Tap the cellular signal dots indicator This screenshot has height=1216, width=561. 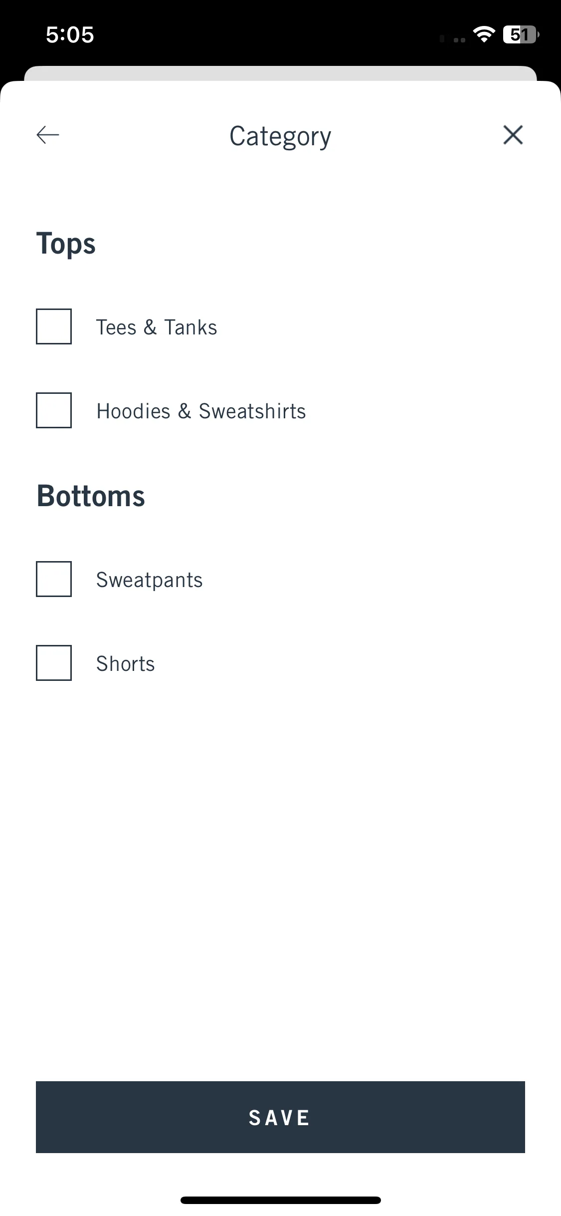coord(453,39)
